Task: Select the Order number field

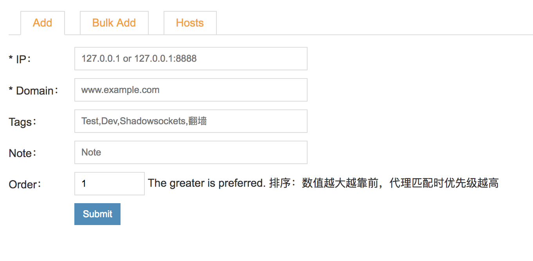Action: coord(110,184)
